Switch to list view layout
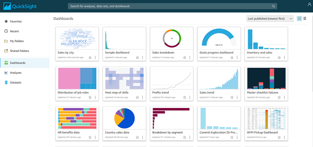This screenshot has width=313, height=147. pos(305,18)
